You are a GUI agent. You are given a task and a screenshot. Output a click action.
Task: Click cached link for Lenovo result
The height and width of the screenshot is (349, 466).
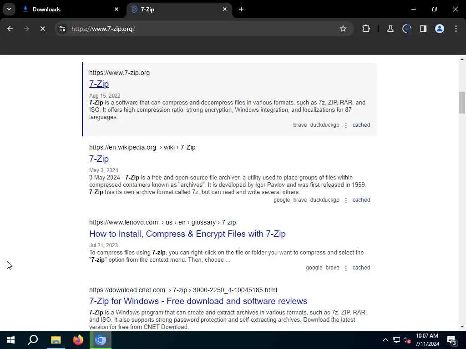(x=361, y=268)
